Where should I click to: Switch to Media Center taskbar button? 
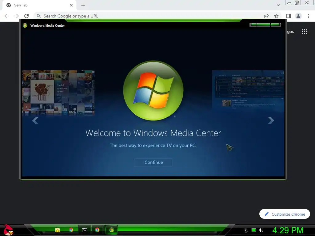(111, 230)
